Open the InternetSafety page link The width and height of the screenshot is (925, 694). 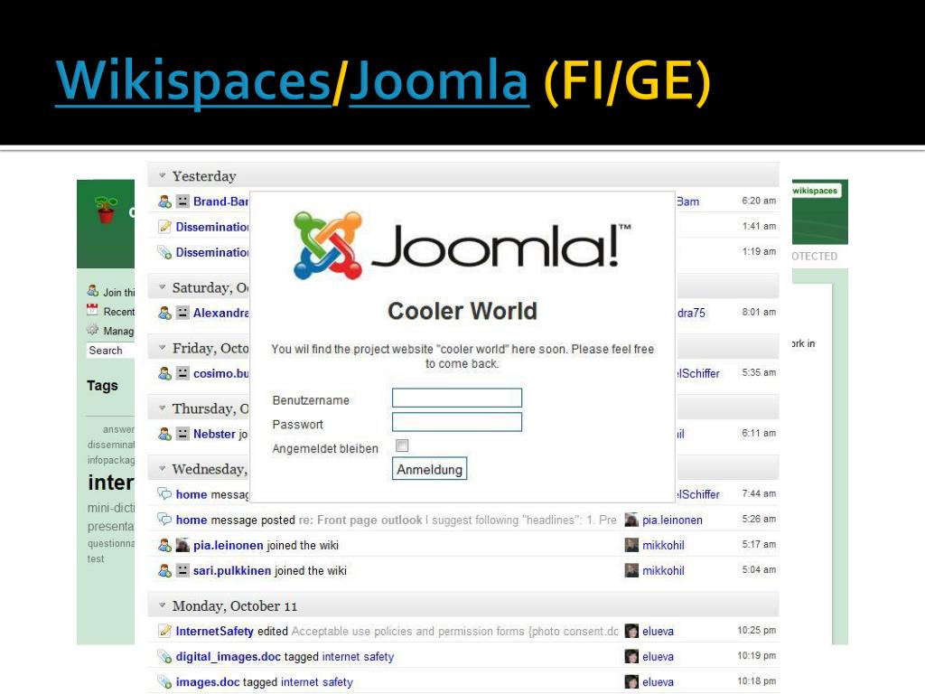click(214, 631)
